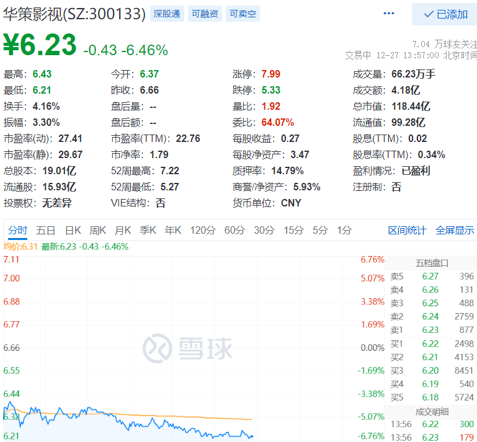Switch to the 五日 chart tab

point(46,230)
